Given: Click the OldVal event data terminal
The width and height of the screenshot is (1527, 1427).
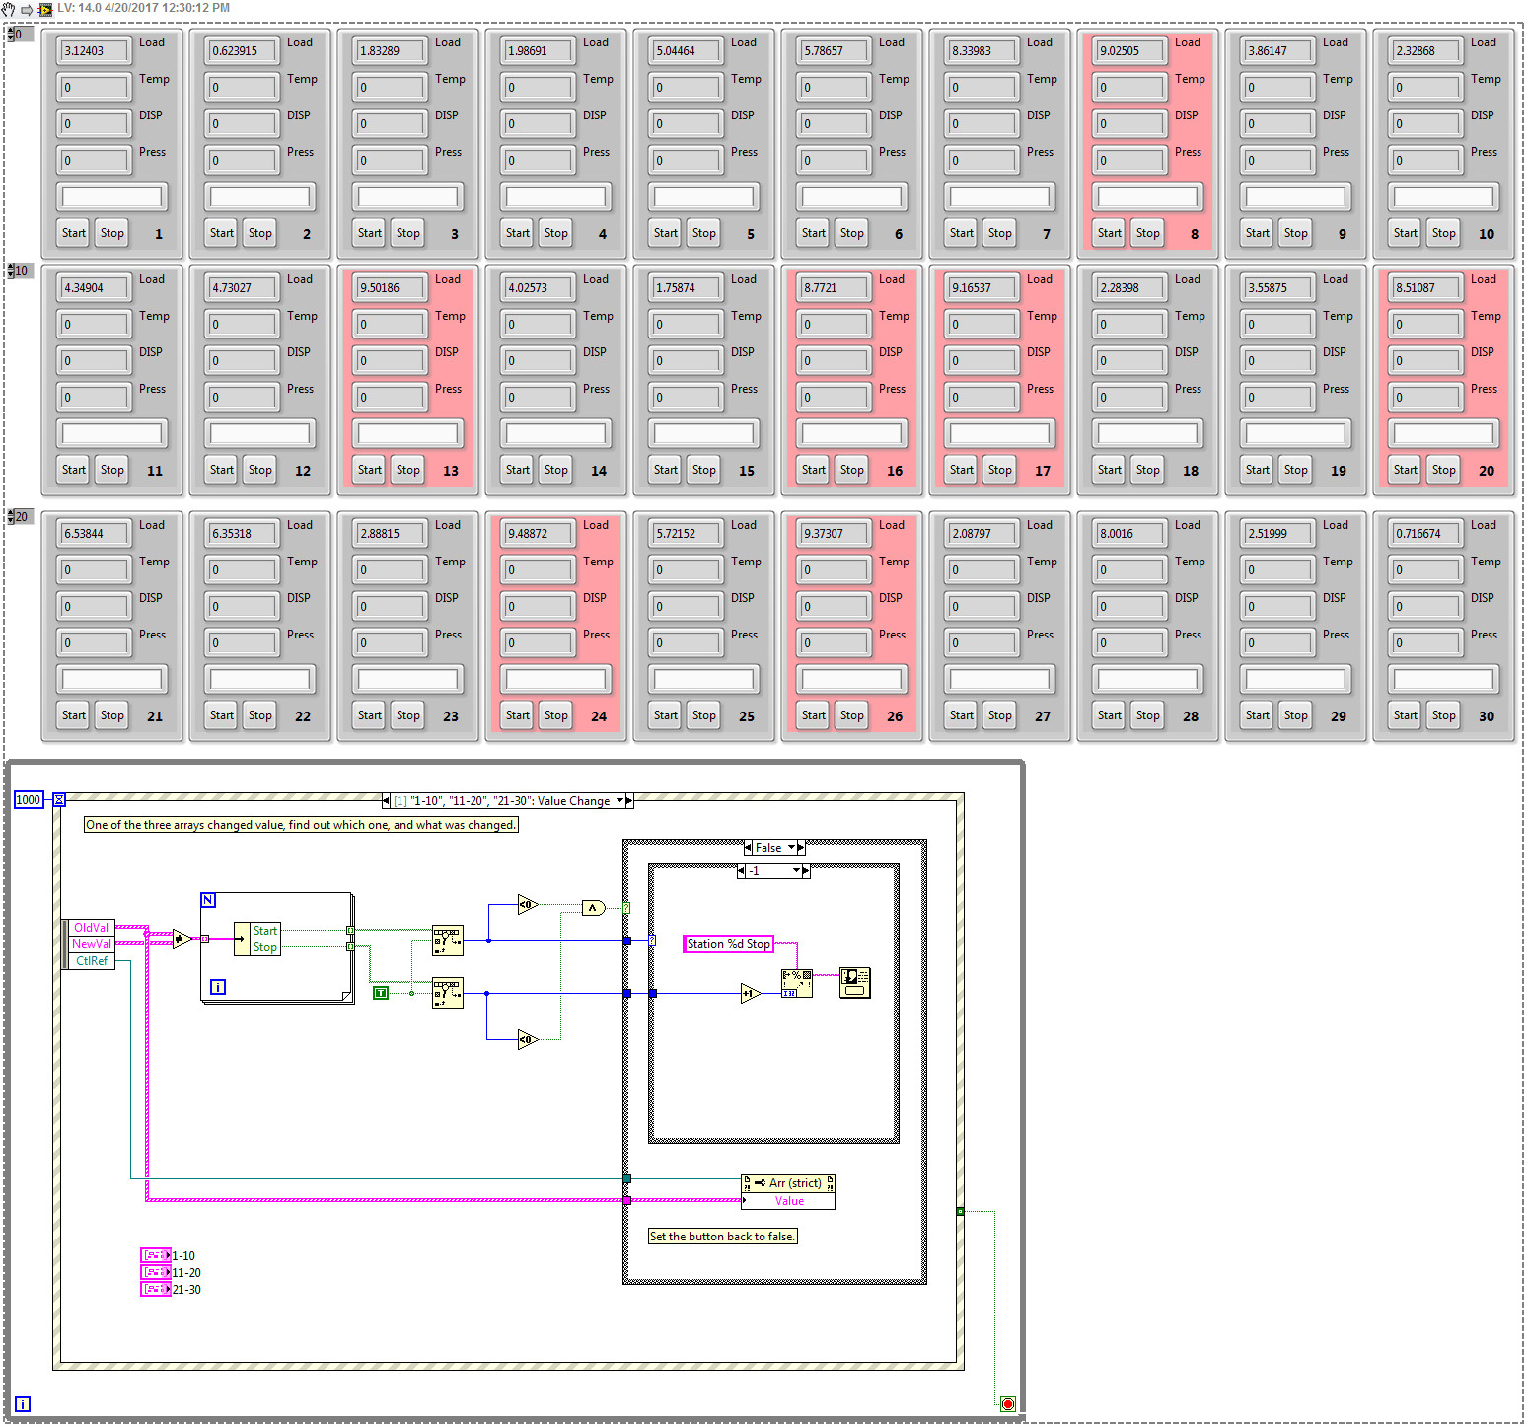Looking at the screenshot, I should pos(91,928).
